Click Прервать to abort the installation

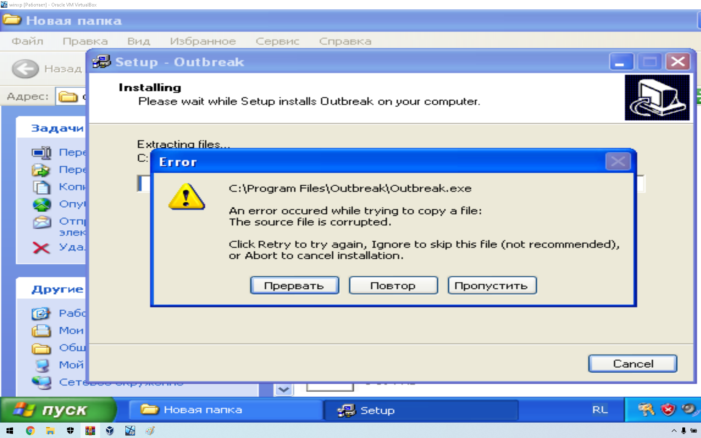294,285
